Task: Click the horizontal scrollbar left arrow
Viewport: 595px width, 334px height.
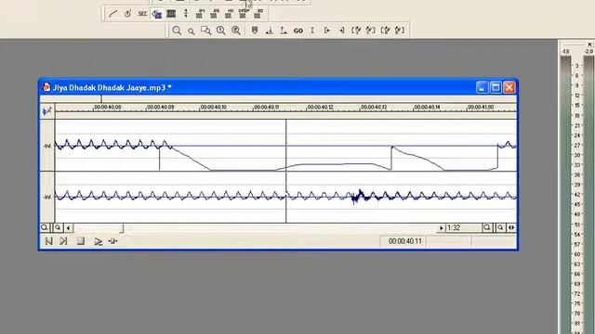Action: [x=68, y=227]
